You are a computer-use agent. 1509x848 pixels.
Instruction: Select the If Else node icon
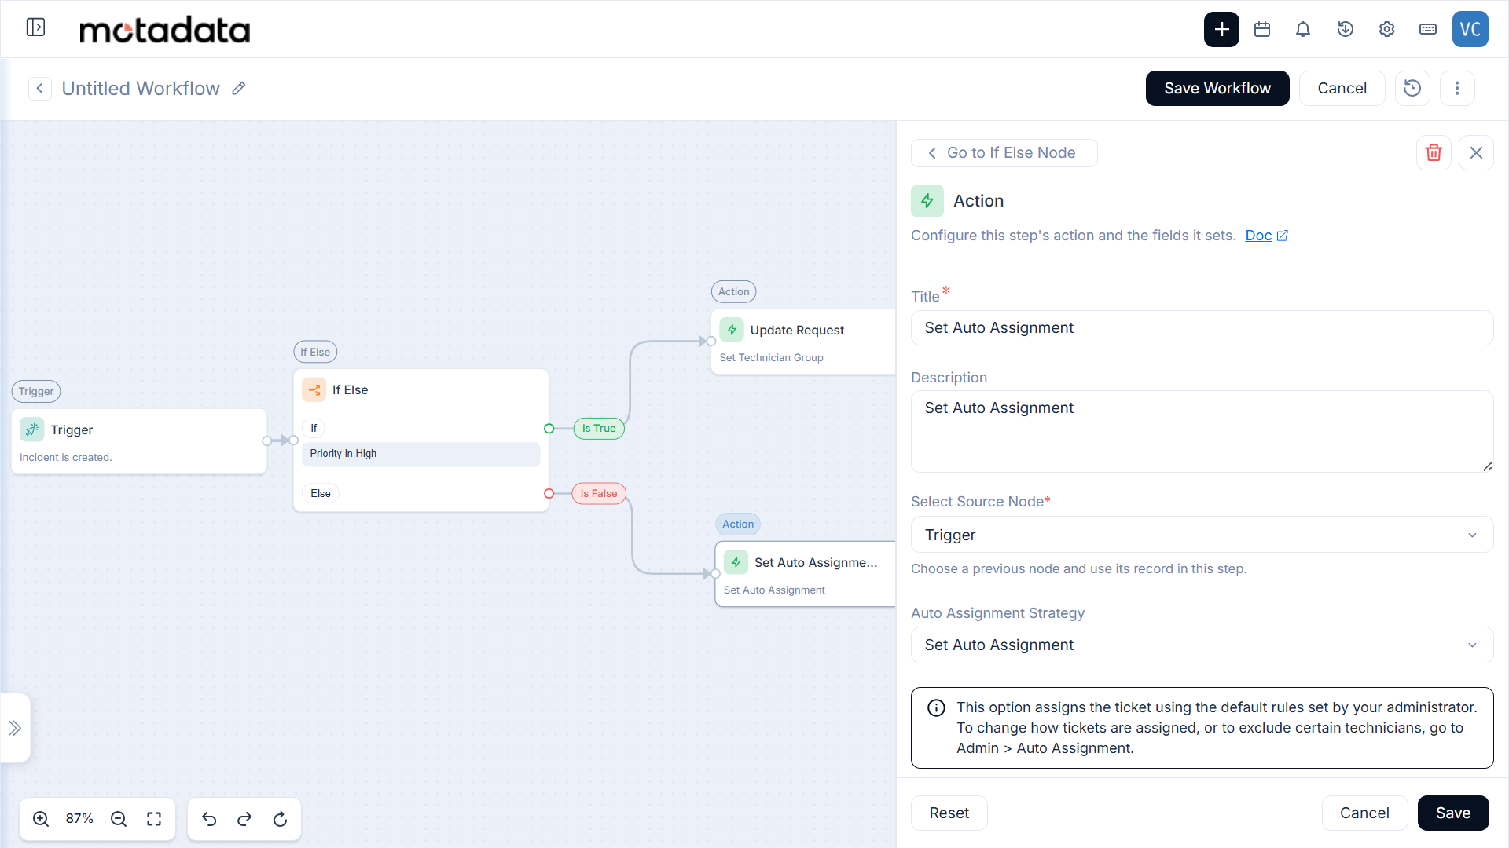[x=314, y=389]
